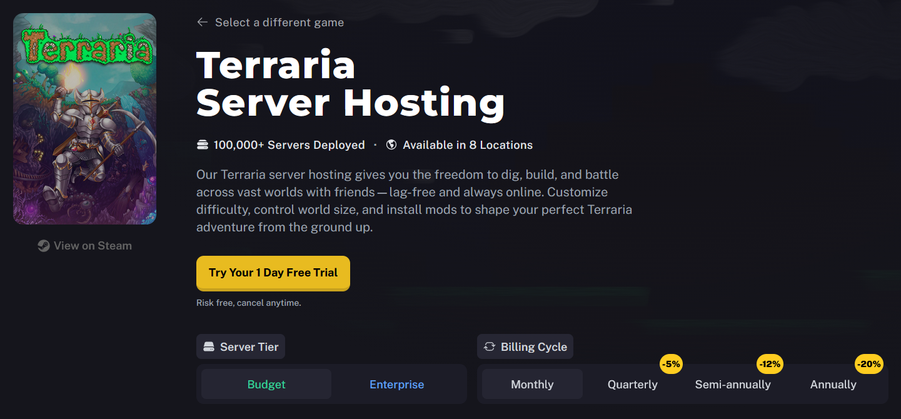
Task: Click the Risk free, cancel anytime text
Action: pyautogui.click(x=249, y=303)
